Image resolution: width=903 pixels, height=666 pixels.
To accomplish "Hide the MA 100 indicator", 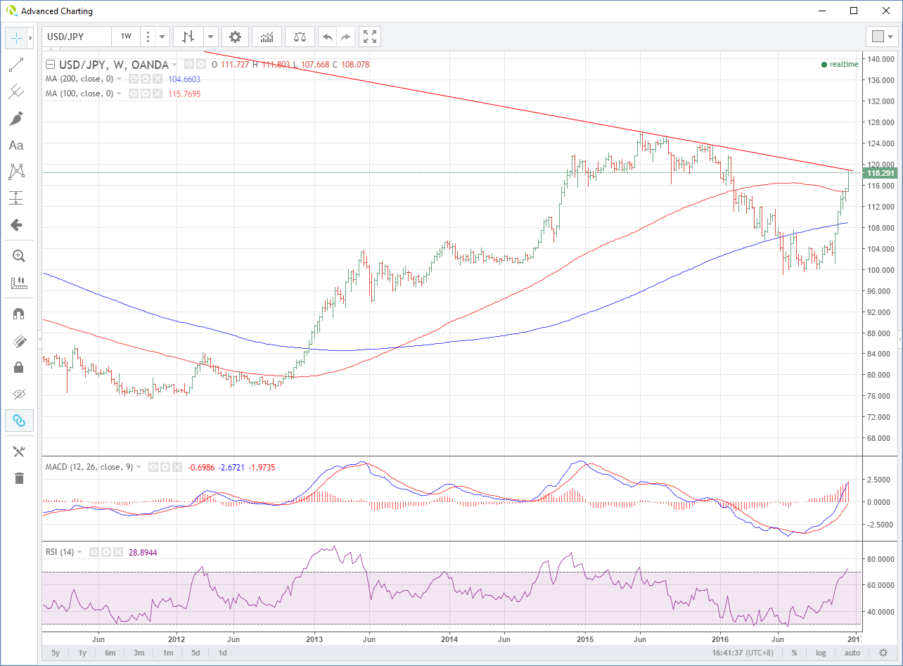I will pos(134,94).
